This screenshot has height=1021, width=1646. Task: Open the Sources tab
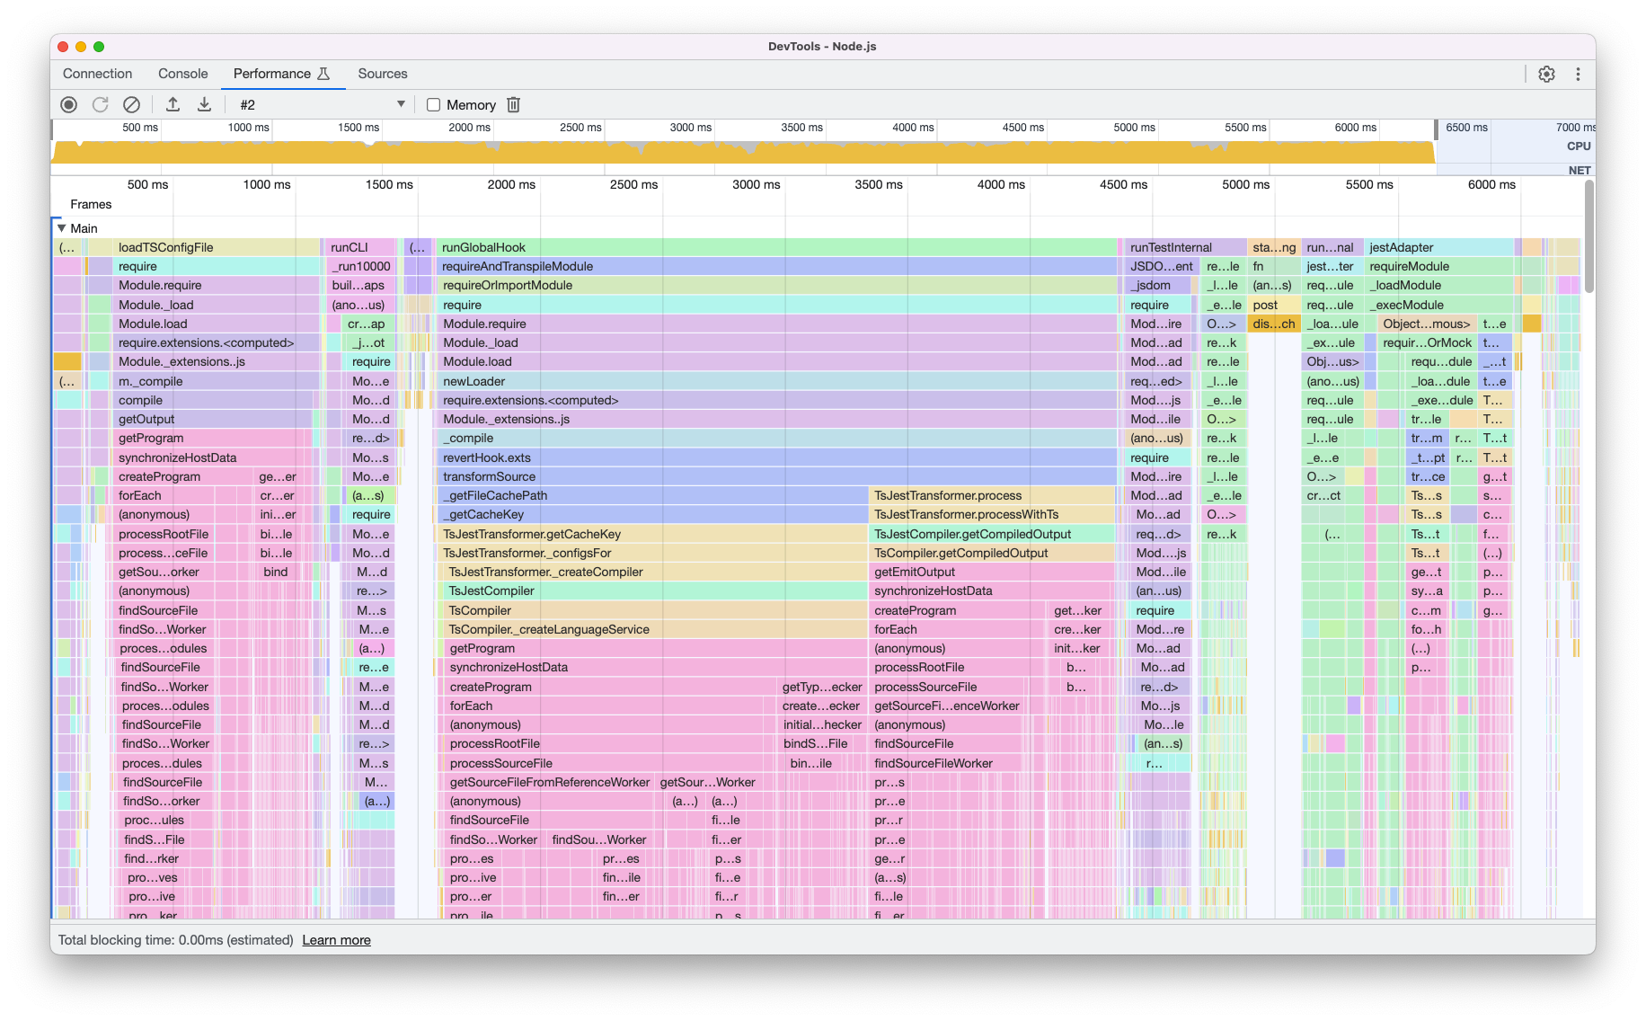point(382,74)
